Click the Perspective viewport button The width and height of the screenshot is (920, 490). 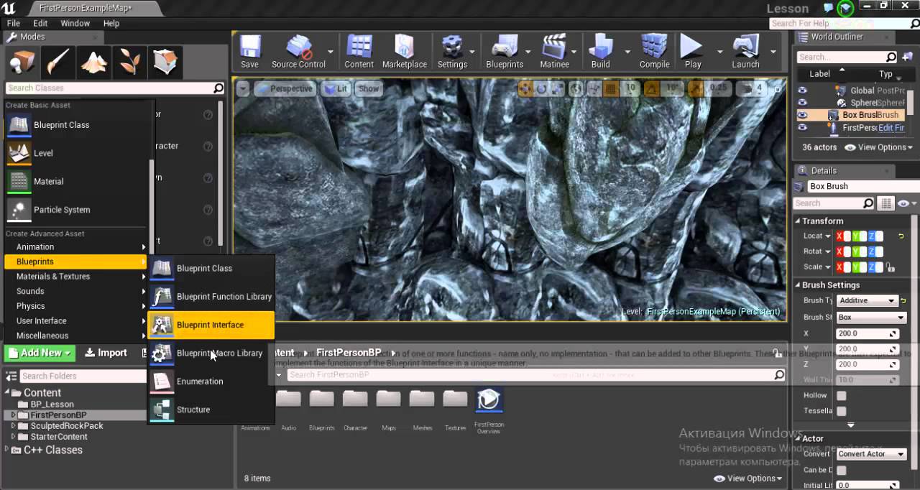coord(285,88)
